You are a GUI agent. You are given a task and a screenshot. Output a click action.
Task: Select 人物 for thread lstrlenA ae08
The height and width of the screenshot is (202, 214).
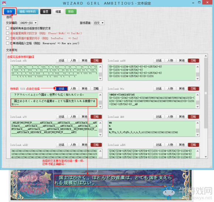click(x=170, y=61)
